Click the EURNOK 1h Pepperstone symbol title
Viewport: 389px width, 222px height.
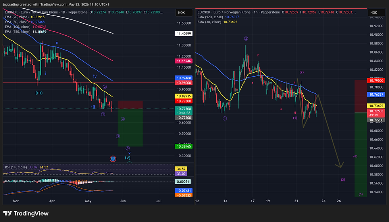pos(239,12)
